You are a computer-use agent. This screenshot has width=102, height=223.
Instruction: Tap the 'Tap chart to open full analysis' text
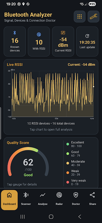tap(51, 129)
